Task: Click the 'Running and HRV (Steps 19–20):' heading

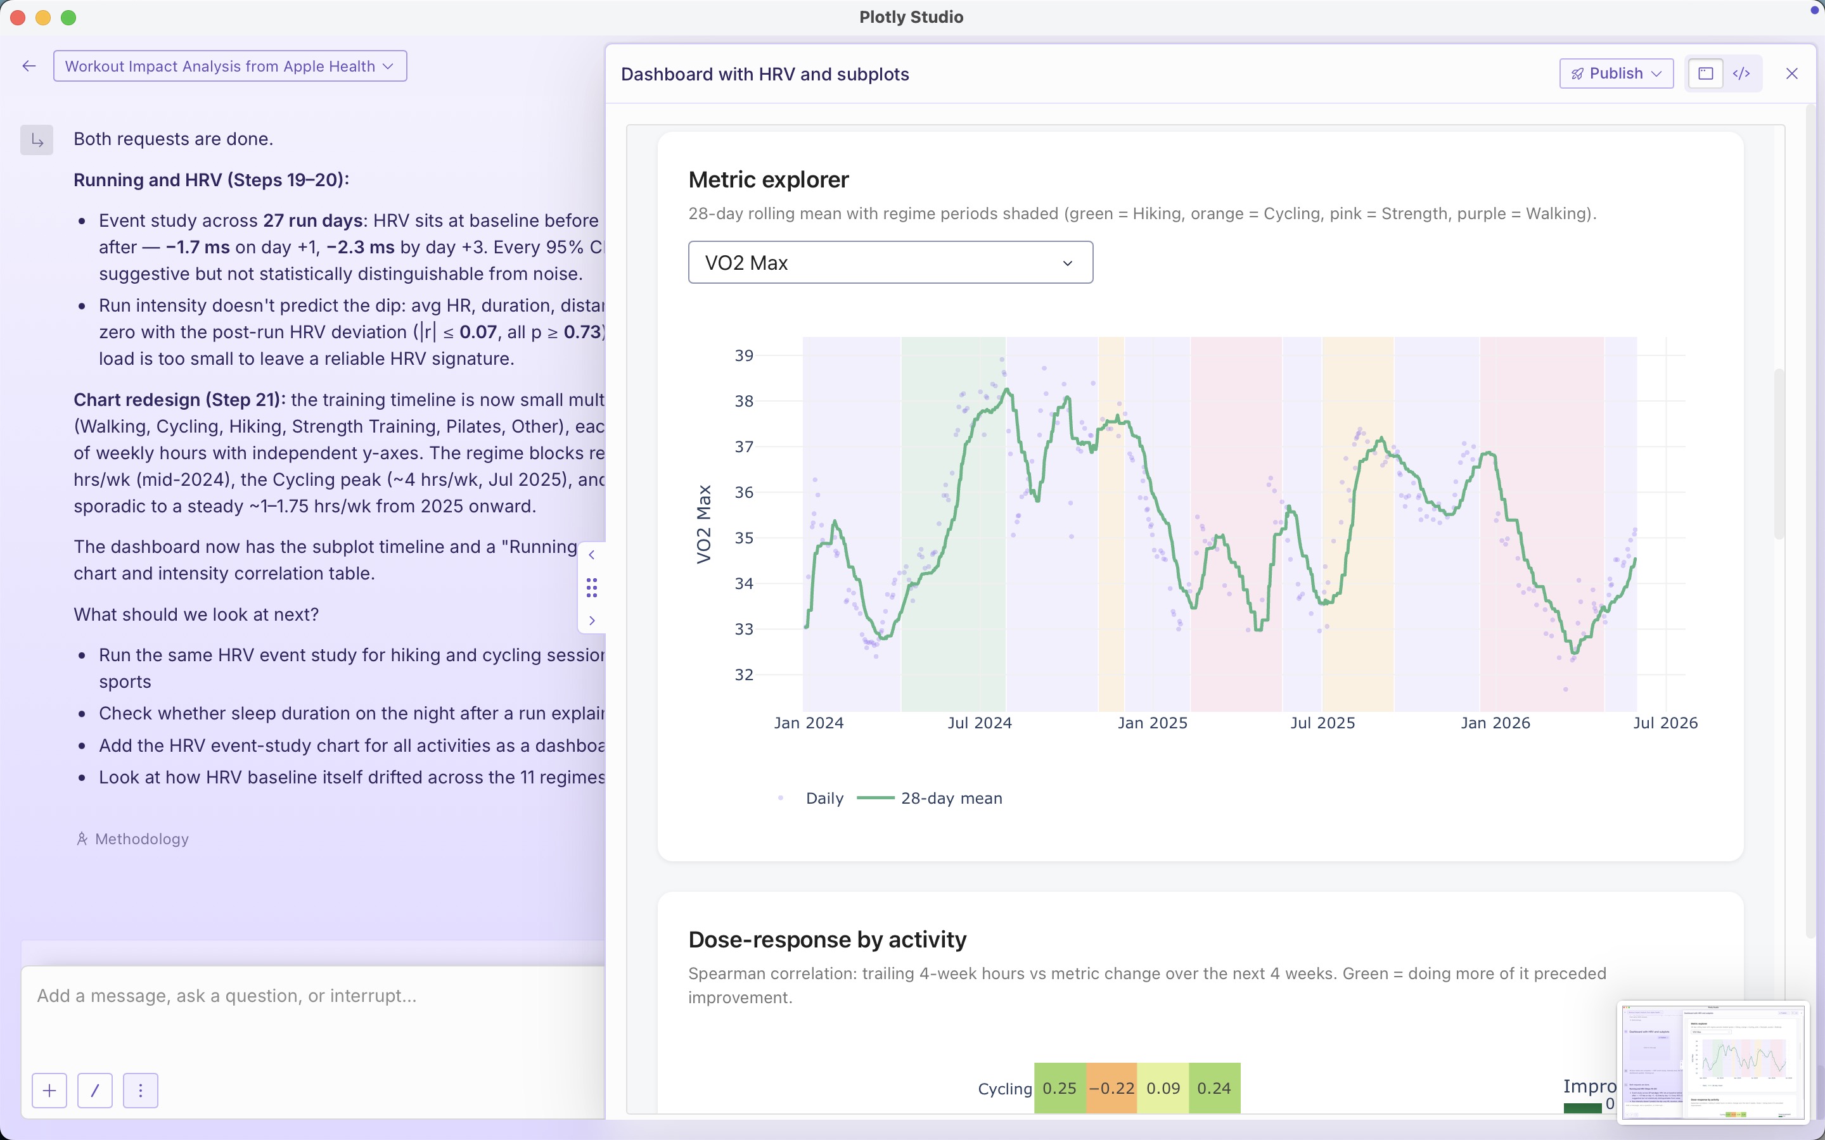Action: 211,180
